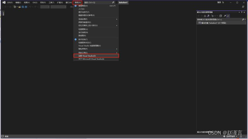Toggle Solution Explorer auto-hide pin
The image size is (248, 139).
242,12
